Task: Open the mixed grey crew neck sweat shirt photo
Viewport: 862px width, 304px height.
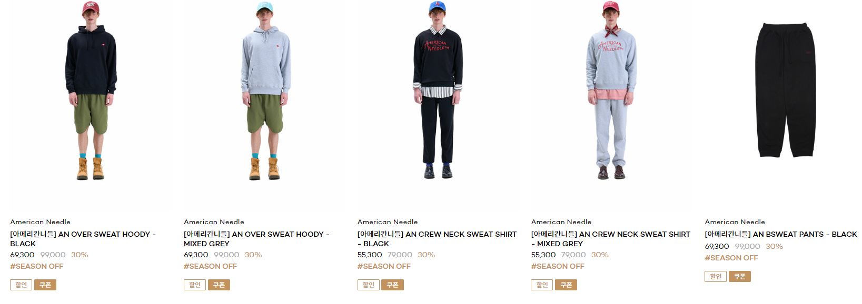Action: coord(612,105)
